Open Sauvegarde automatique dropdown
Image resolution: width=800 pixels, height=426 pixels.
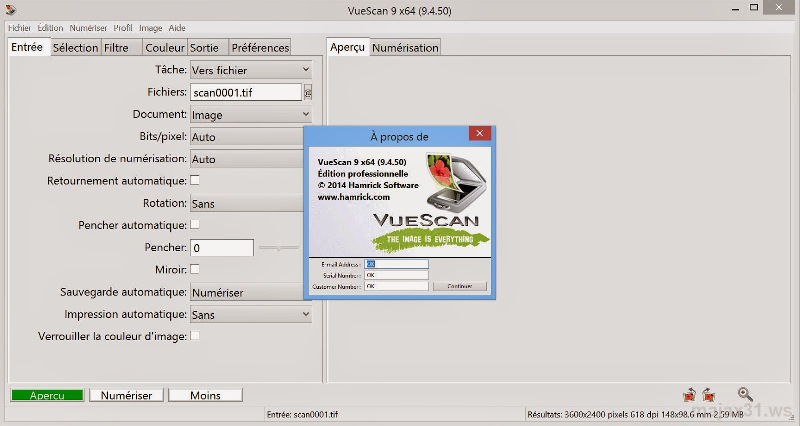[247, 292]
